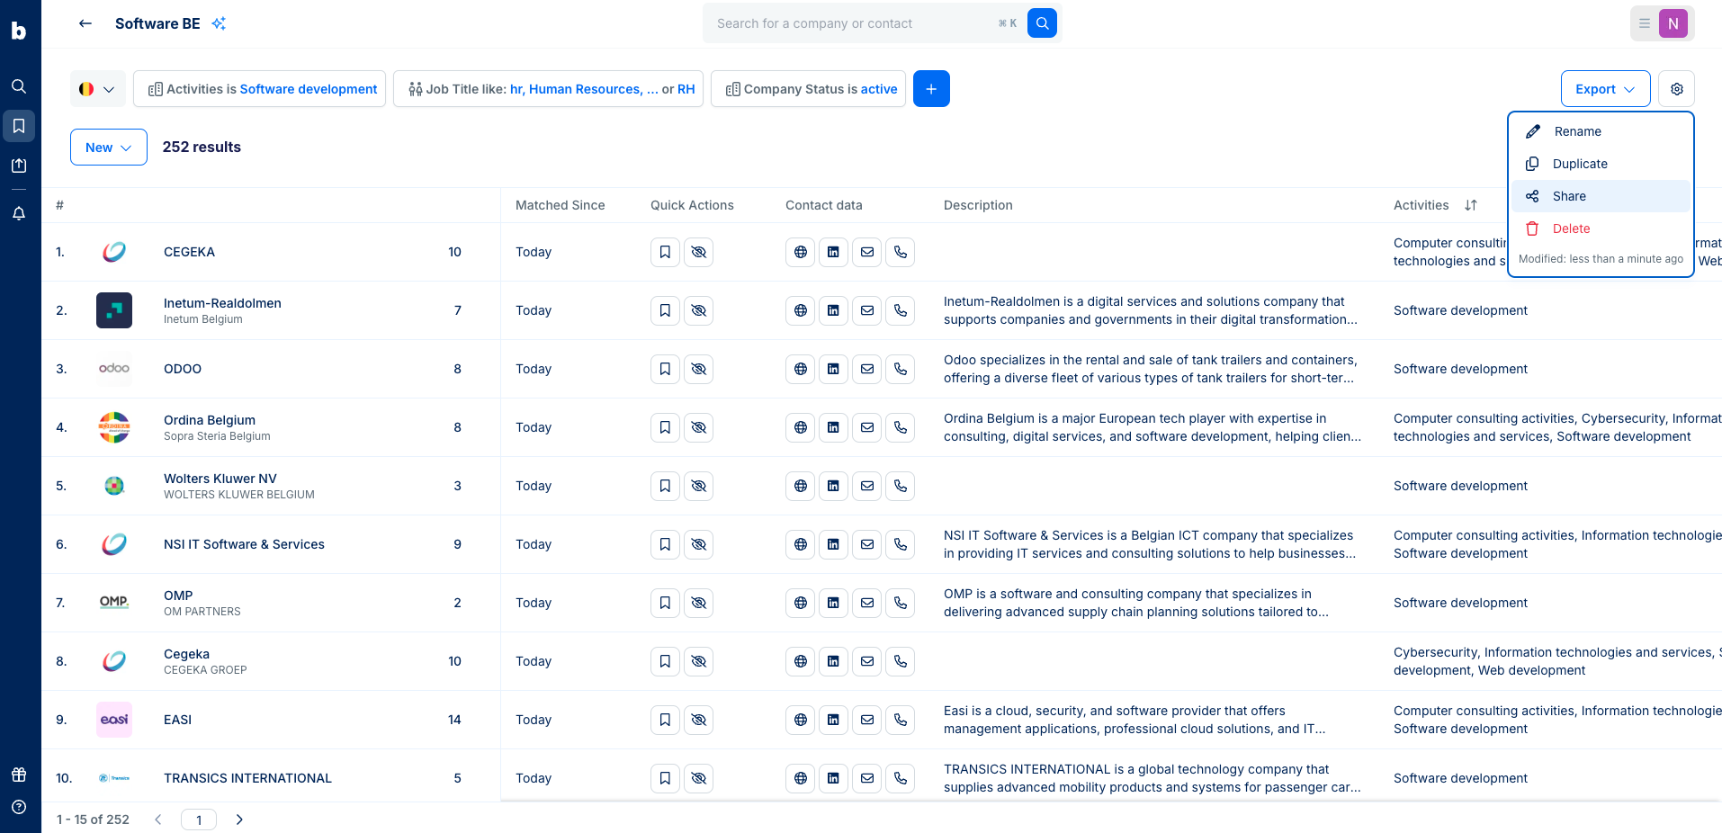Viewport: 1722px width, 833px height.
Task: Bookmark NSI IT Software & Services
Action: tap(665, 544)
